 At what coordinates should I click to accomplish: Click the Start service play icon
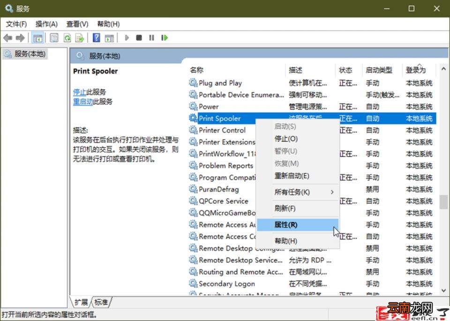127,38
